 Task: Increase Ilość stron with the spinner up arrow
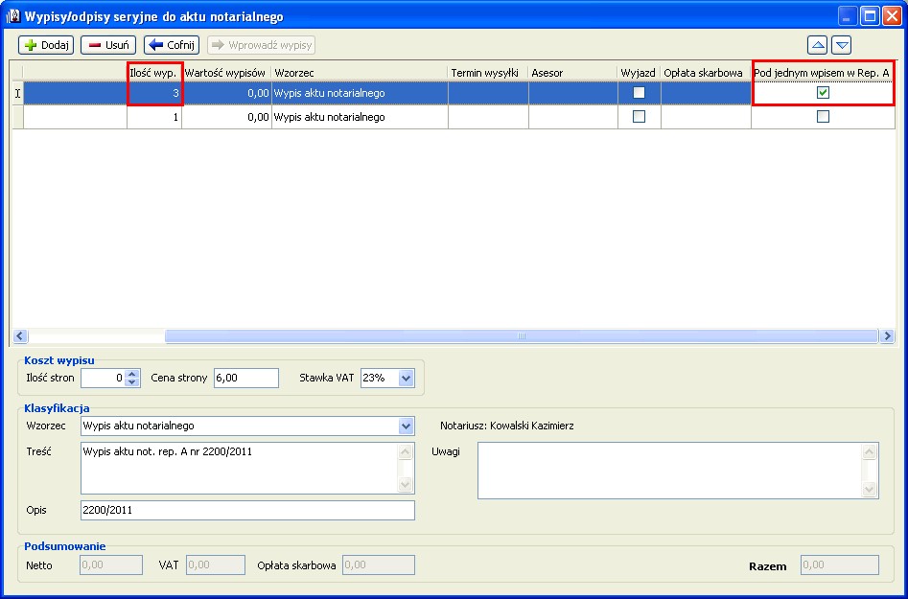tap(132, 374)
